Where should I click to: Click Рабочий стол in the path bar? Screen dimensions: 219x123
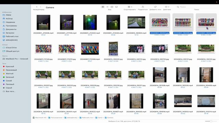click(87, 118)
